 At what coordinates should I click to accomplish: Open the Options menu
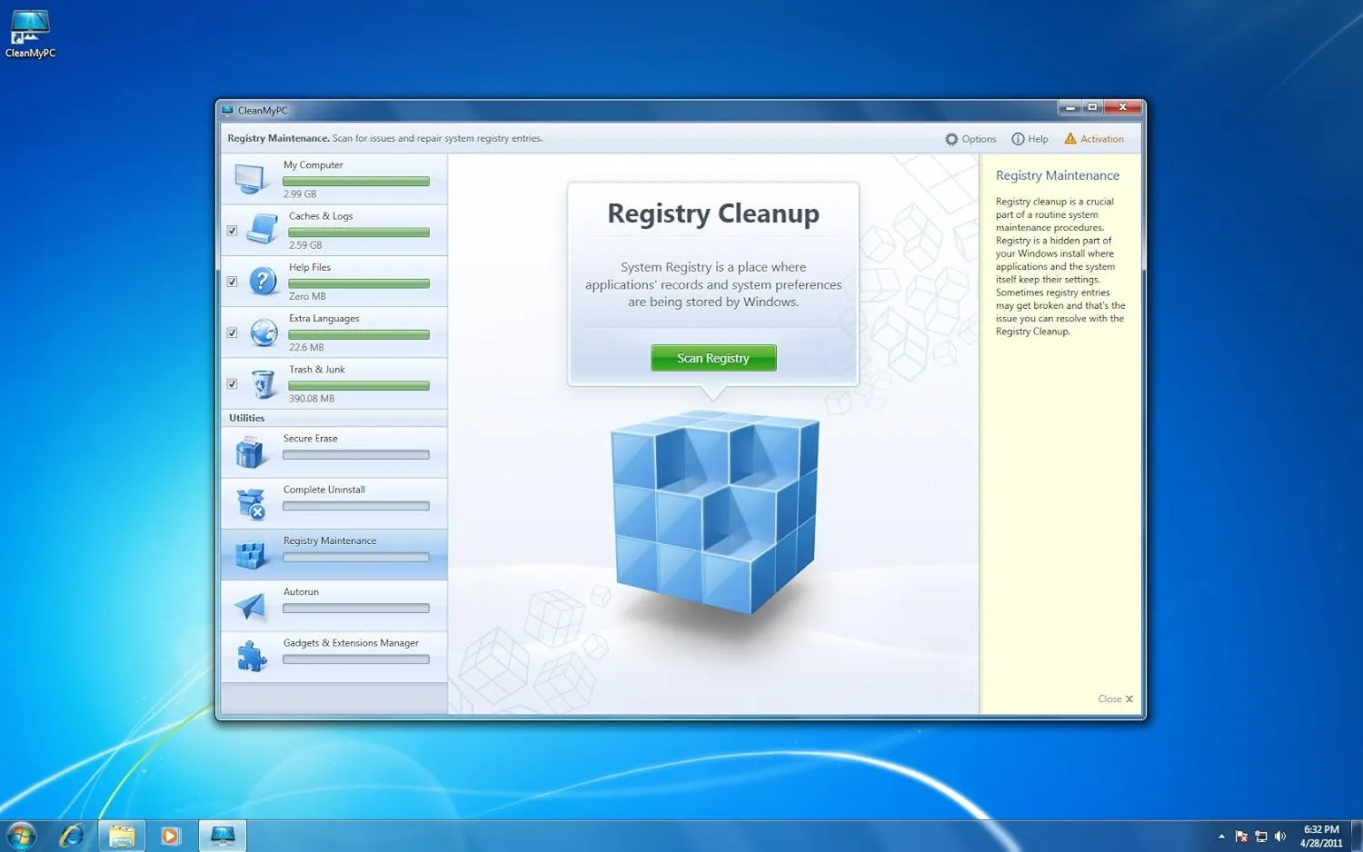coord(970,138)
